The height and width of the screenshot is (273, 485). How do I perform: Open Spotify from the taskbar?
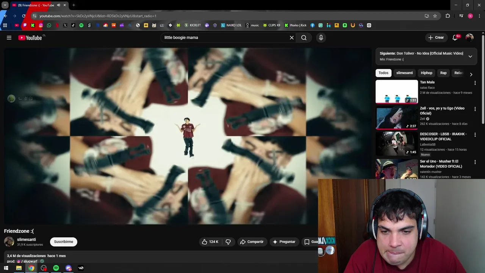point(56,268)
